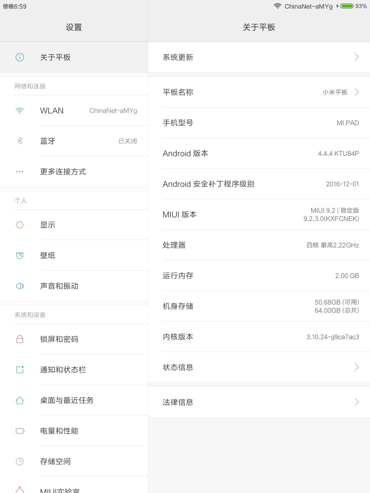Tap the 系统和设备 section header
370x493 pixels.
pyautogui.click(x=30, y=315)
